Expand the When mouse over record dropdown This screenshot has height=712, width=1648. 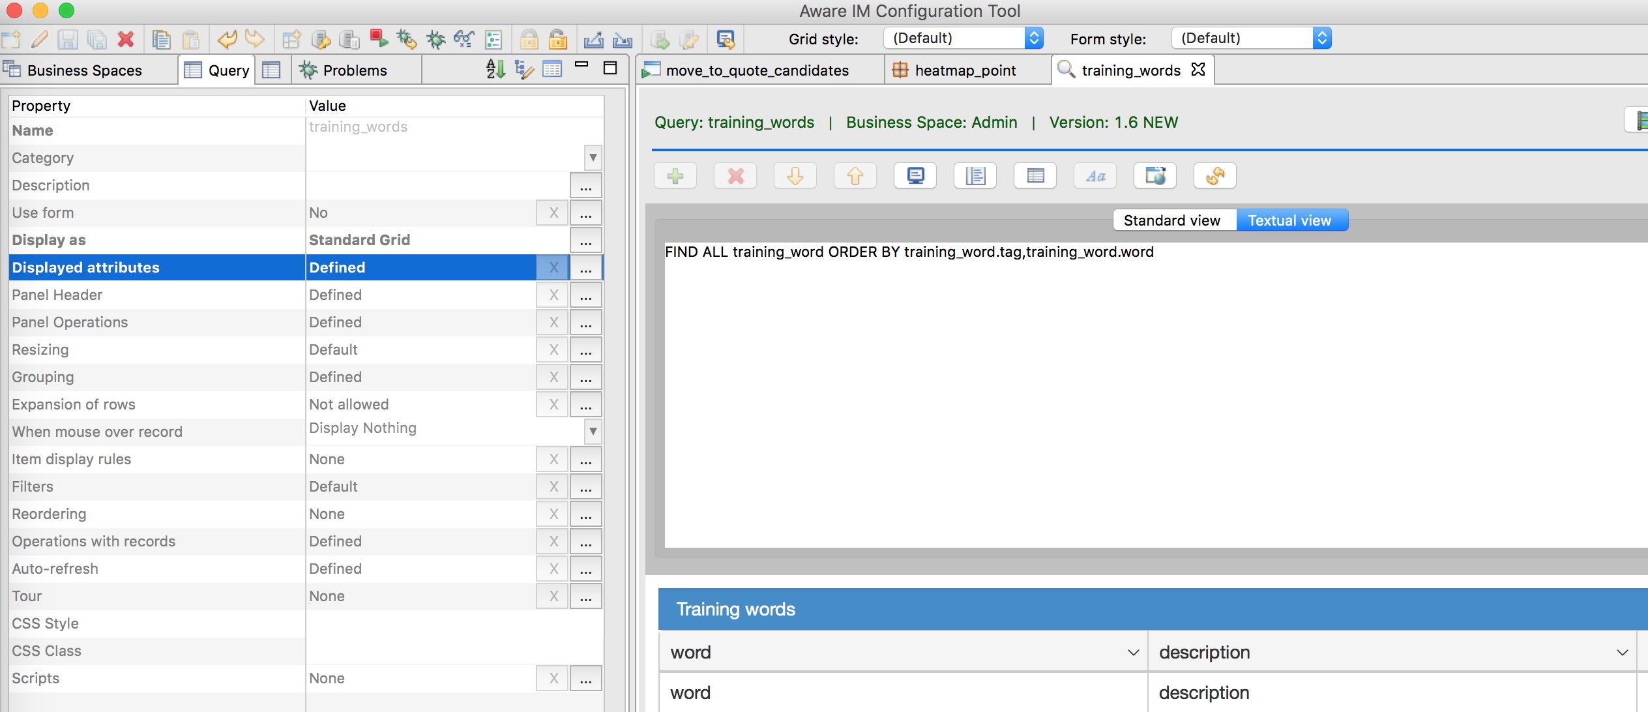point(593,431)
